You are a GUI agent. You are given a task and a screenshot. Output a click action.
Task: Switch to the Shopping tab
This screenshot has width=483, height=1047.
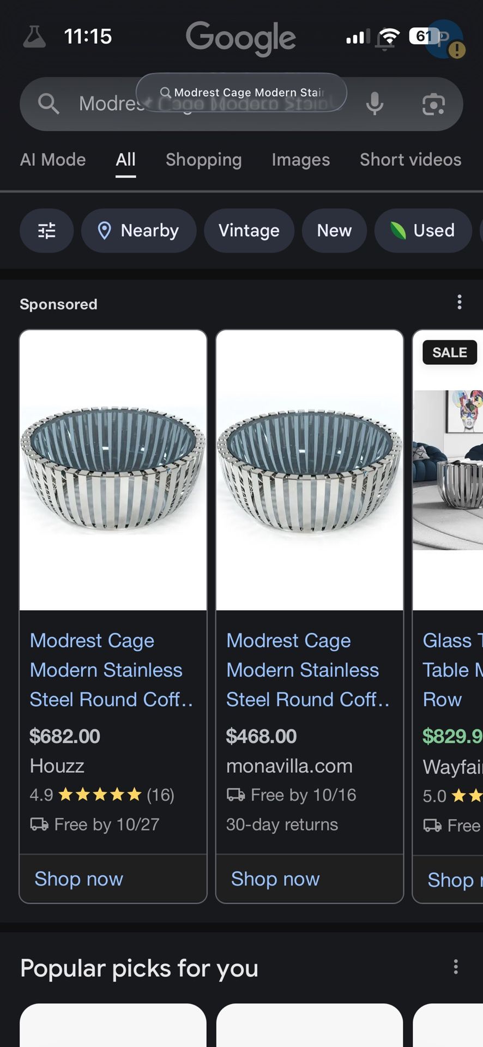point(203,160)
